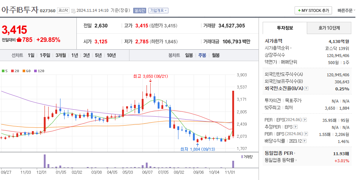Click the 전일 value 2,630

point(101,26)
